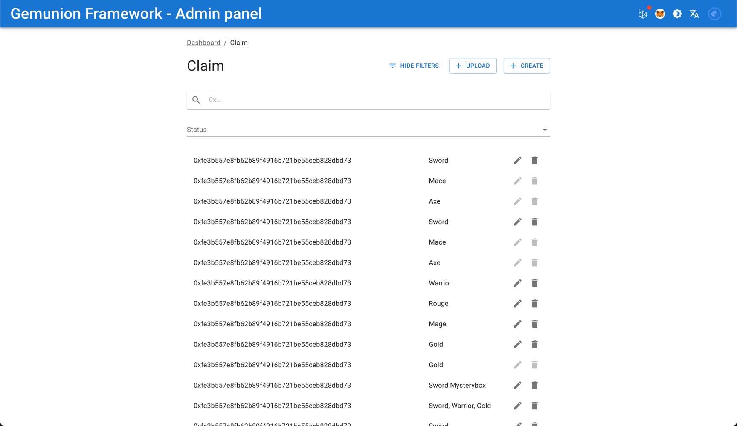Toggle the light/dark theme icon

click(x=677, y=14)
